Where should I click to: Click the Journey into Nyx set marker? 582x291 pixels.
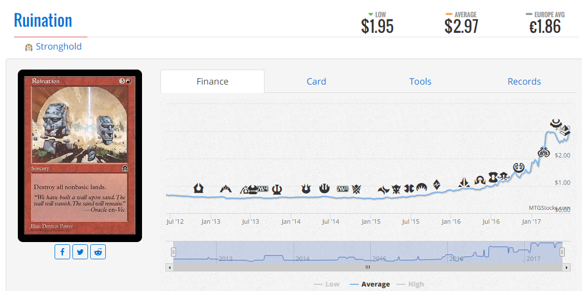(324, 189)
